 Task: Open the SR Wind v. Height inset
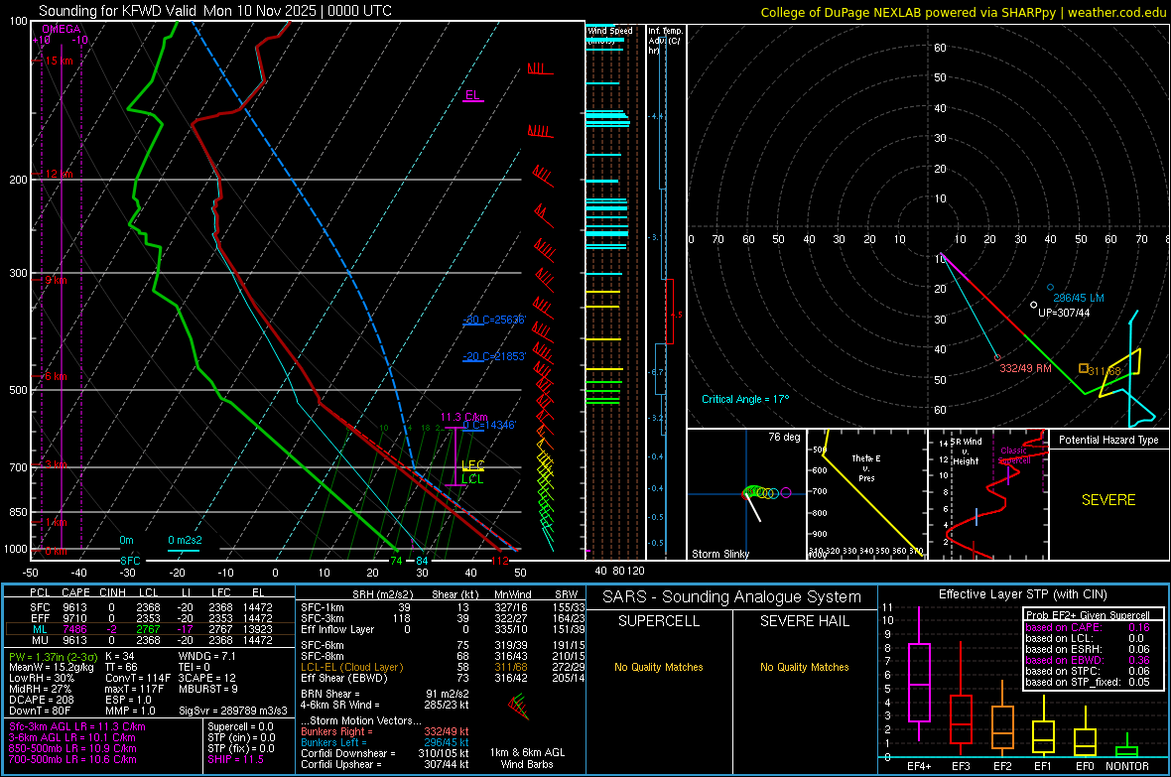987,494
